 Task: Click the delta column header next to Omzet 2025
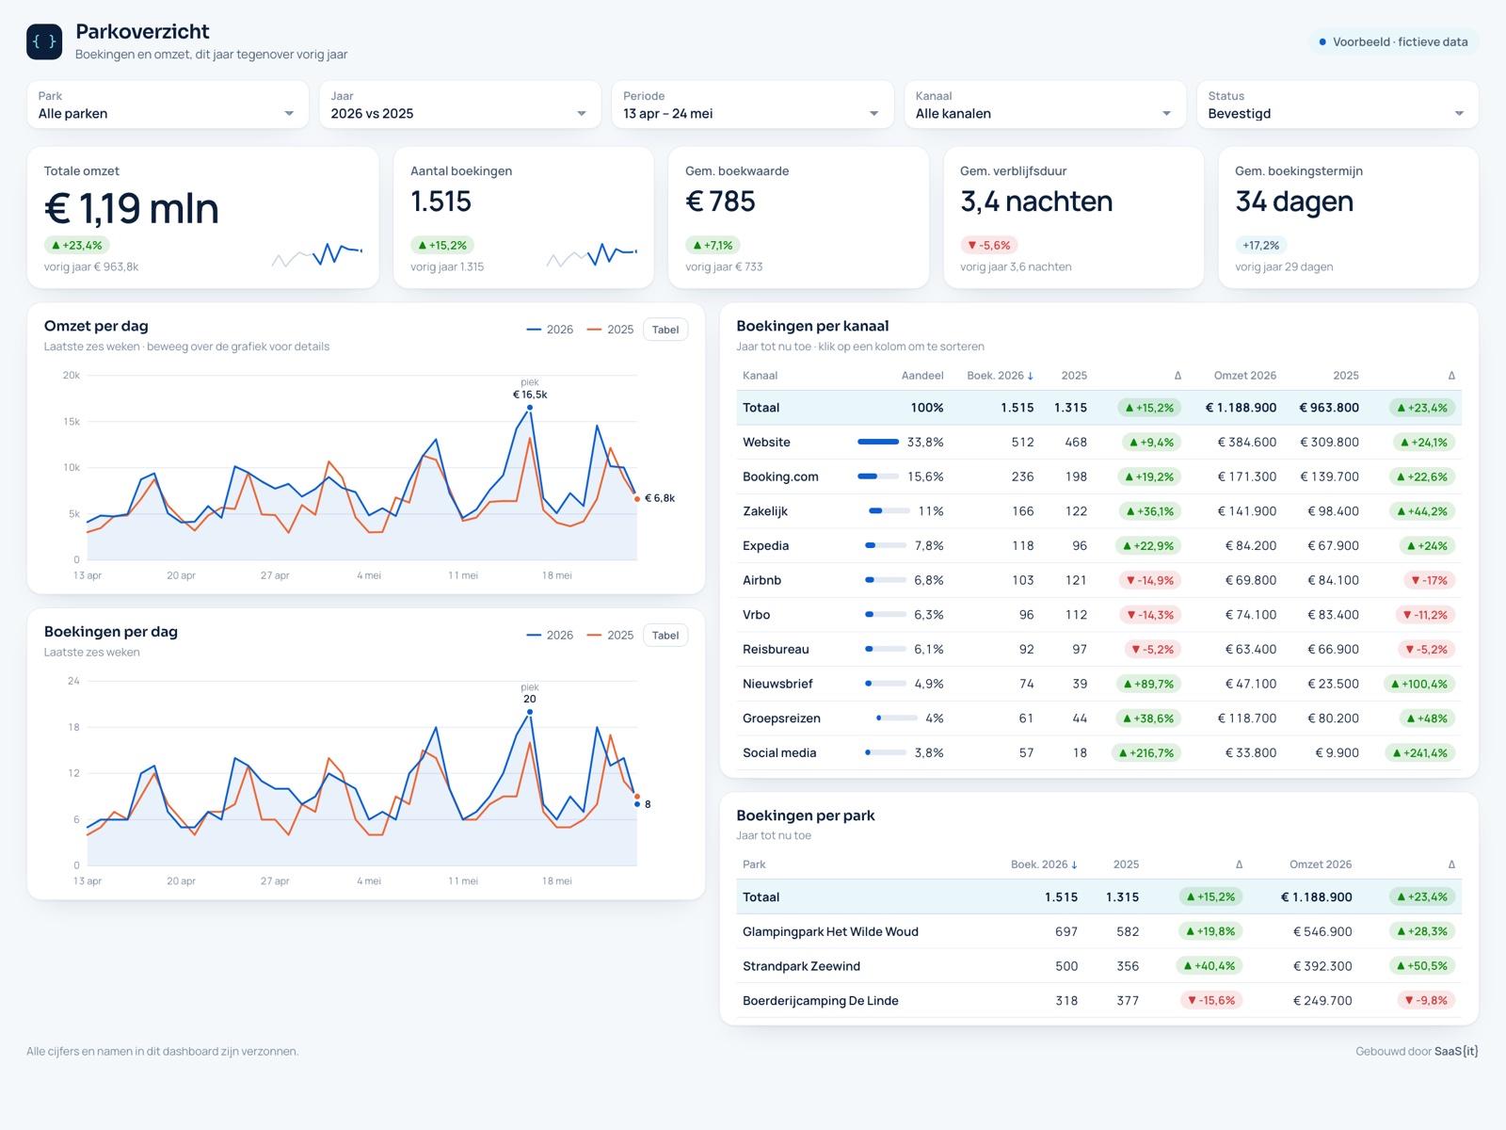click(x=1451, y=376)
